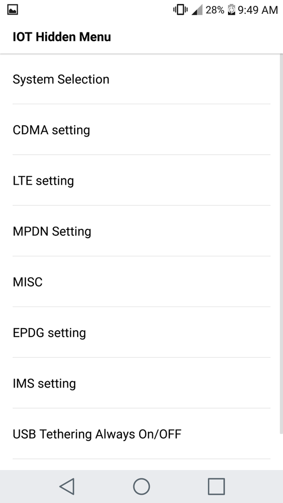
Task: Tap the charging battery icon
Action: coord(231,10)
